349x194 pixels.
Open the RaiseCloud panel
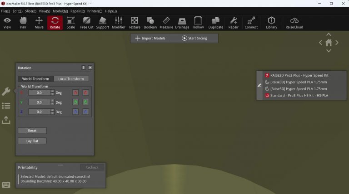(294, 22)
